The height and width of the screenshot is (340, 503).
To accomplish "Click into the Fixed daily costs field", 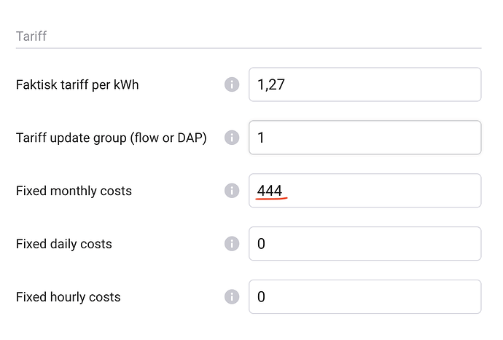I will coord(364,244).
